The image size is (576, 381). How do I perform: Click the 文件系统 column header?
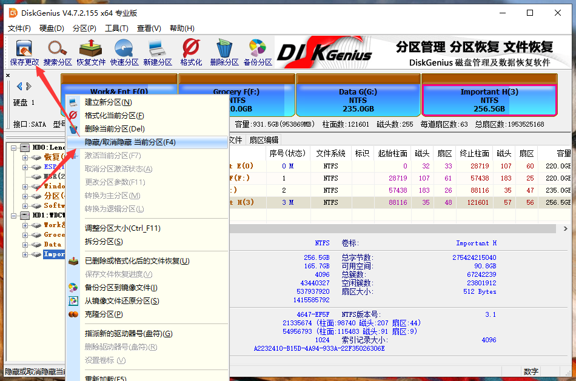[330, 153]
